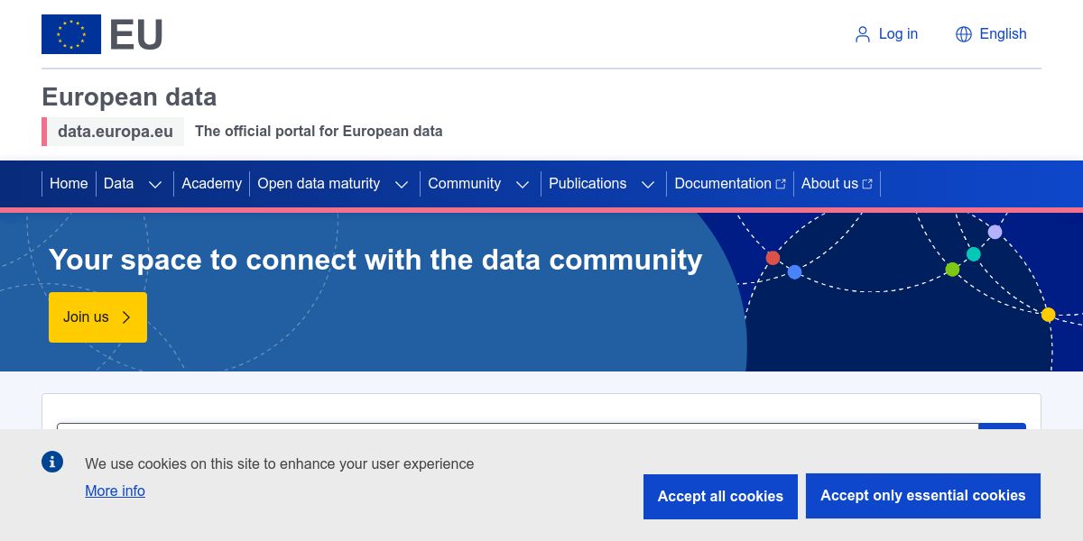Go to the Home menu item
The height and width of the screenshot is (541, 1083).
(69, 184)
